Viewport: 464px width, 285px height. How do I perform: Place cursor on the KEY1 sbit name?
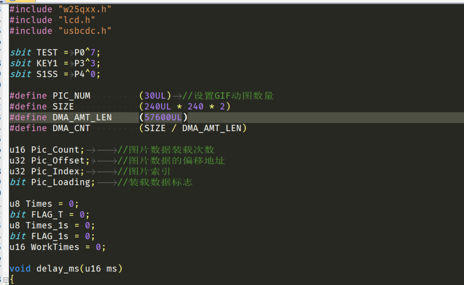click(x=47, y=63)
